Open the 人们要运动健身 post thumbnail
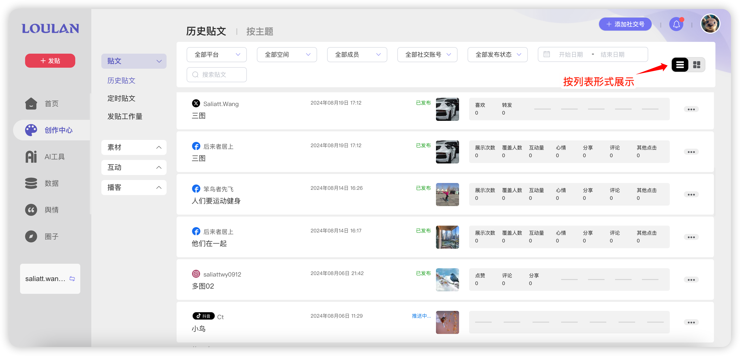The width and height of the screenshot is (740, 356). [447, 195]
